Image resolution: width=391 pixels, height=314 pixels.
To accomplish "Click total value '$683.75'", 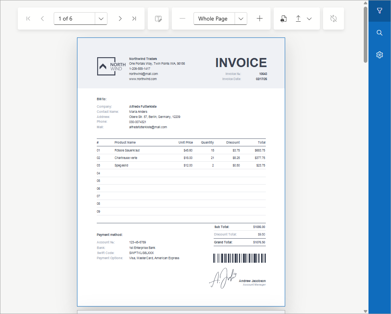I will [x=260, y=150].
